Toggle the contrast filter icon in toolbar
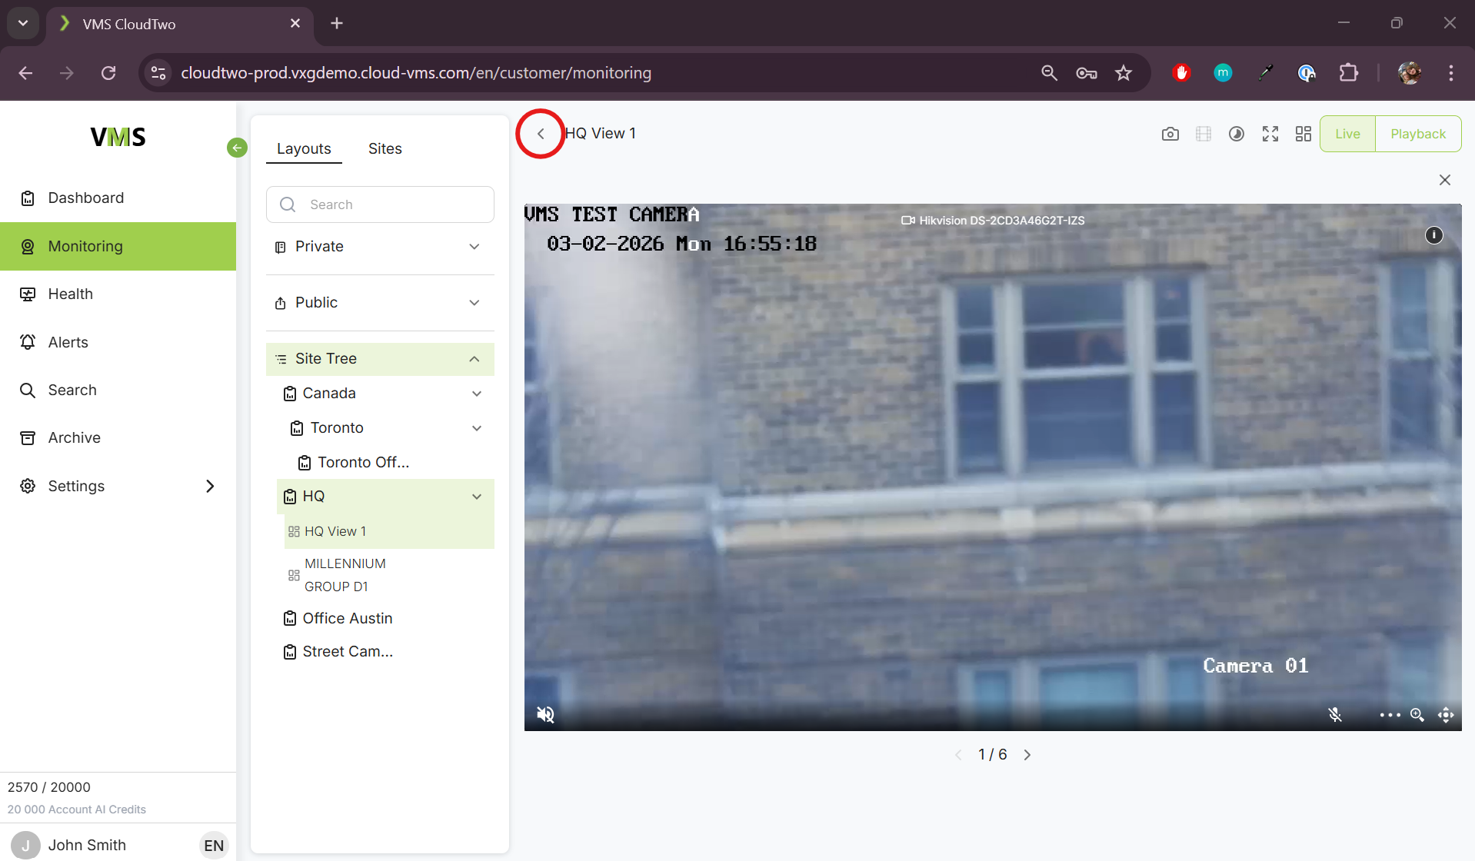 point(1236,134)
